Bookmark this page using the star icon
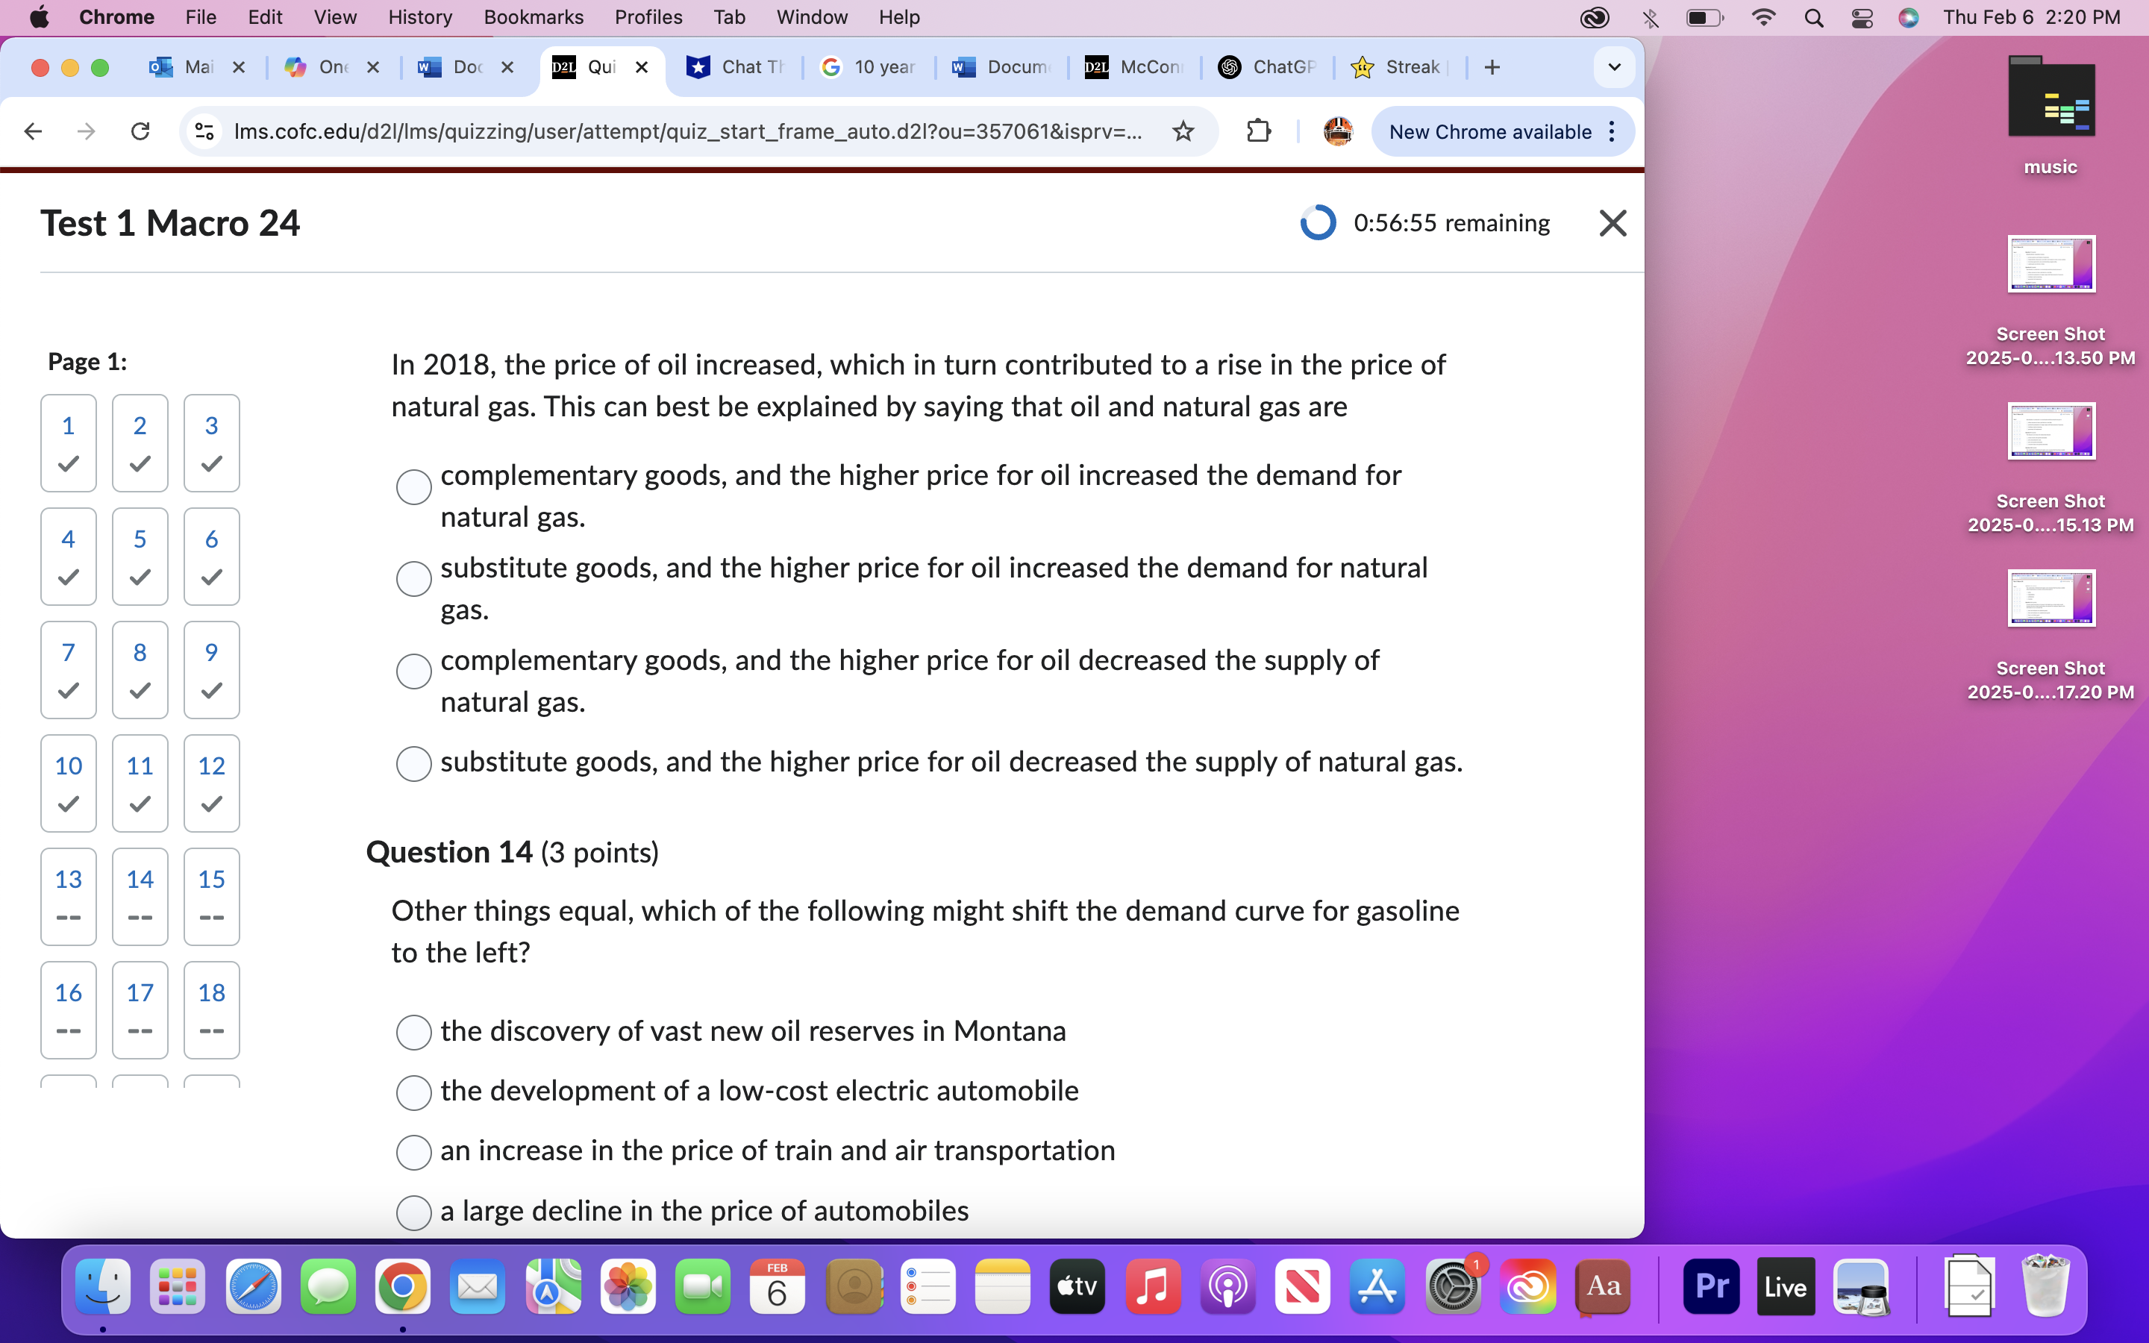2149x1343 pixels. coord(1183,131)
